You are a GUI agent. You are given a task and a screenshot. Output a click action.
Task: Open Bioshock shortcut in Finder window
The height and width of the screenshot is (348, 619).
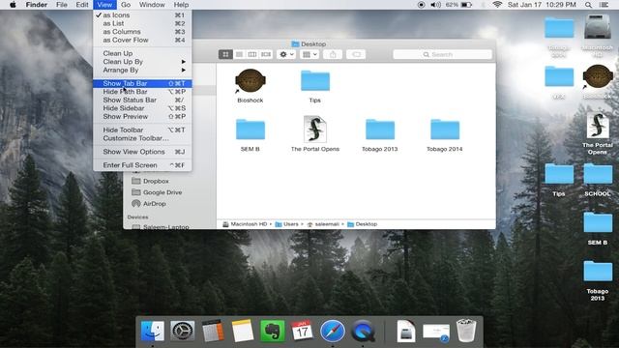coord(251,86)
